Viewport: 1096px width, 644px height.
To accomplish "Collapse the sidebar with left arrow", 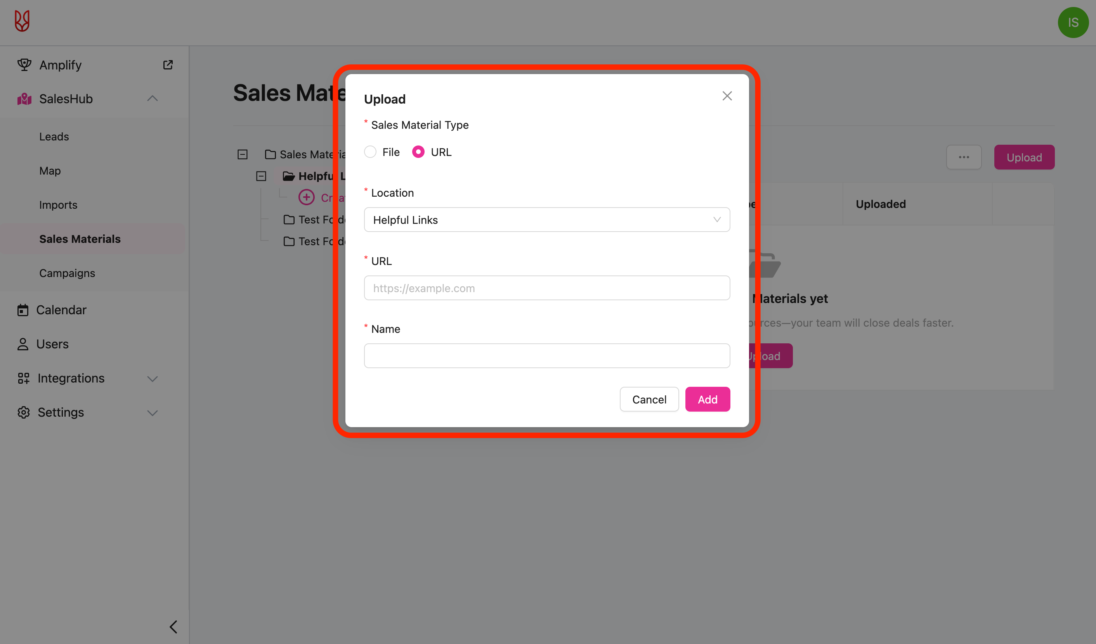I will [173, 627].
